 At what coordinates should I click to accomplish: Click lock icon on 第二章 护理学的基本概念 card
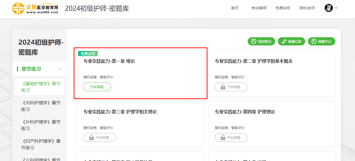point(223,87)
